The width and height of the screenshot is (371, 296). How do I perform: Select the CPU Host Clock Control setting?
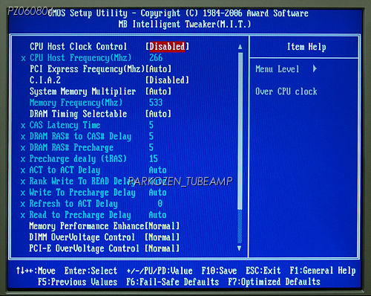[78, 47]
